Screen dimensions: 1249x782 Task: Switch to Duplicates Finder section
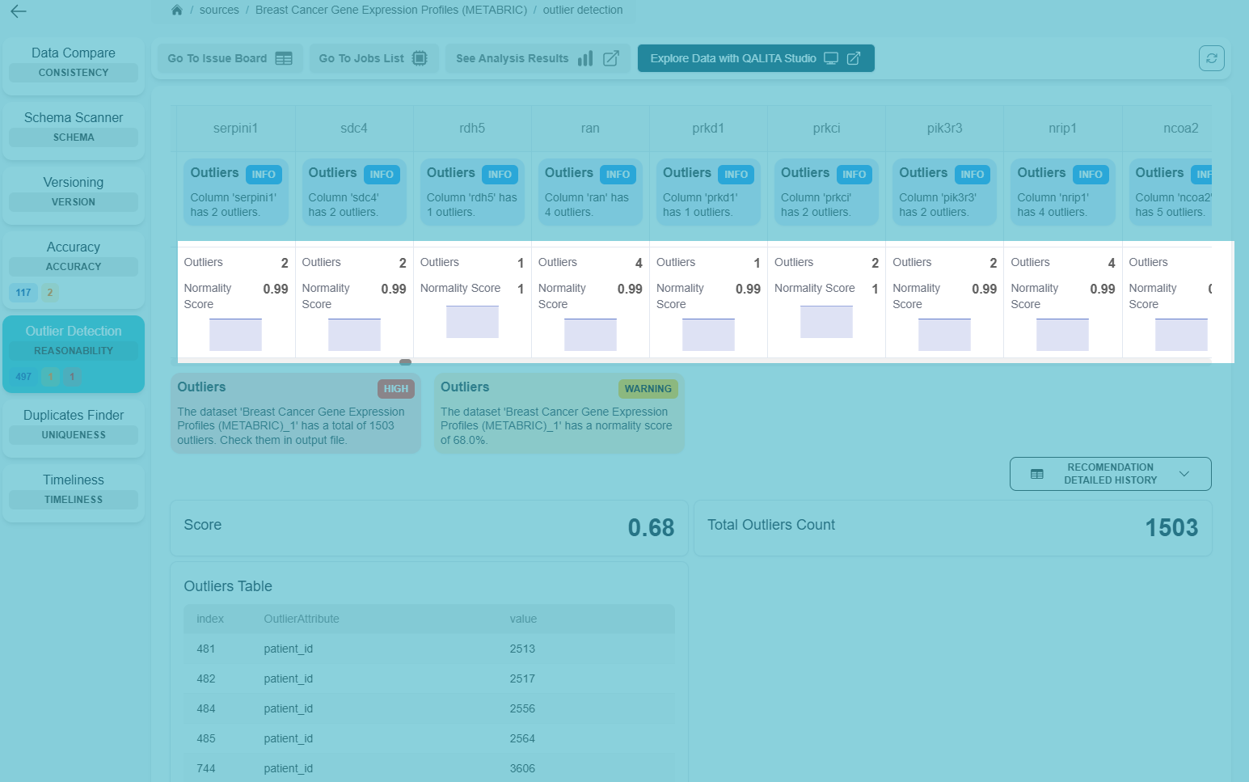(74, 424)
